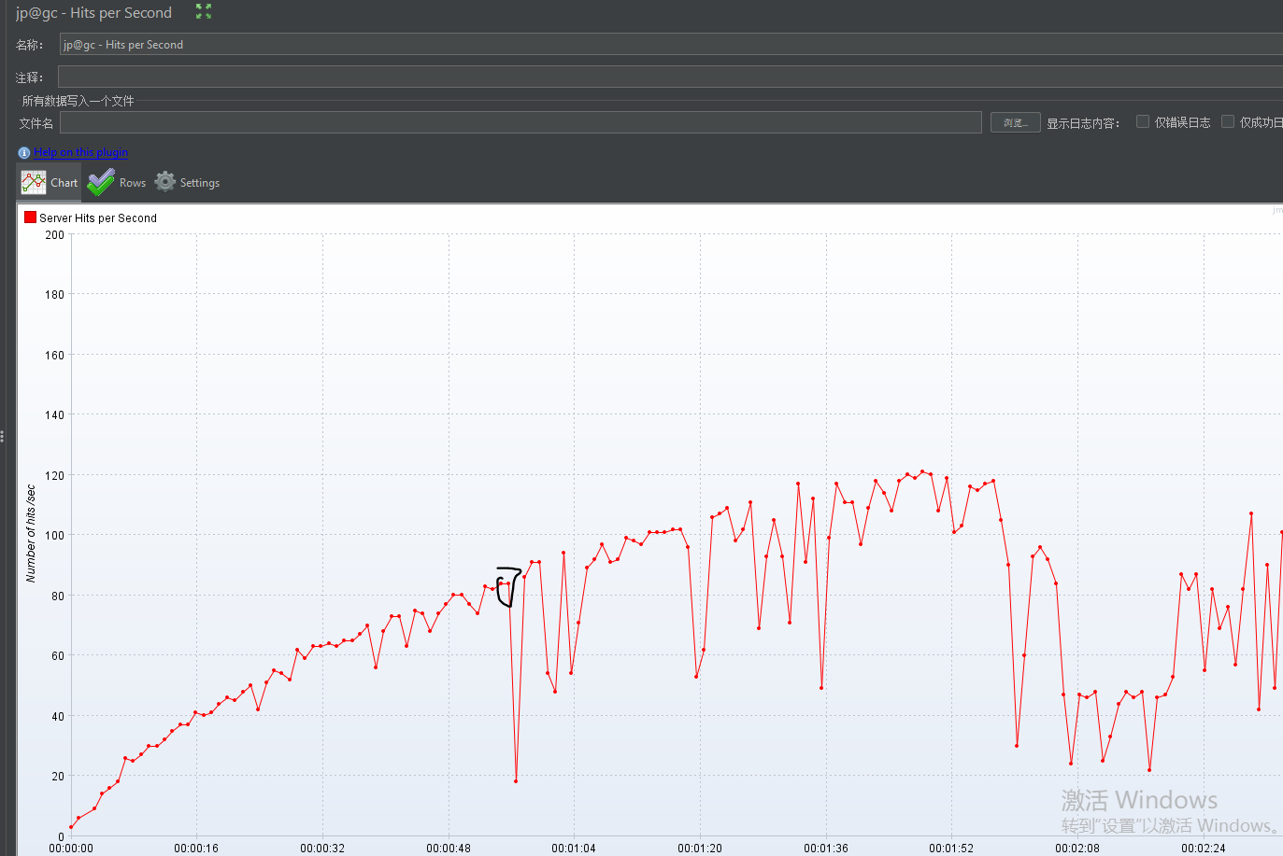Click the red Server Hits per Second swatch
Screen dimensions: 1283x856
click(x=30, y=218)
